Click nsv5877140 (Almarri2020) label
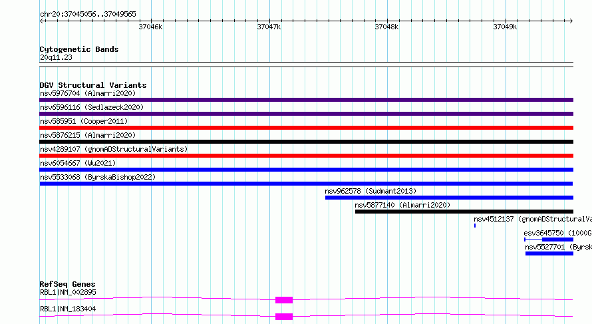The width and height of the screenshot is (592, 324). (402, 205)
